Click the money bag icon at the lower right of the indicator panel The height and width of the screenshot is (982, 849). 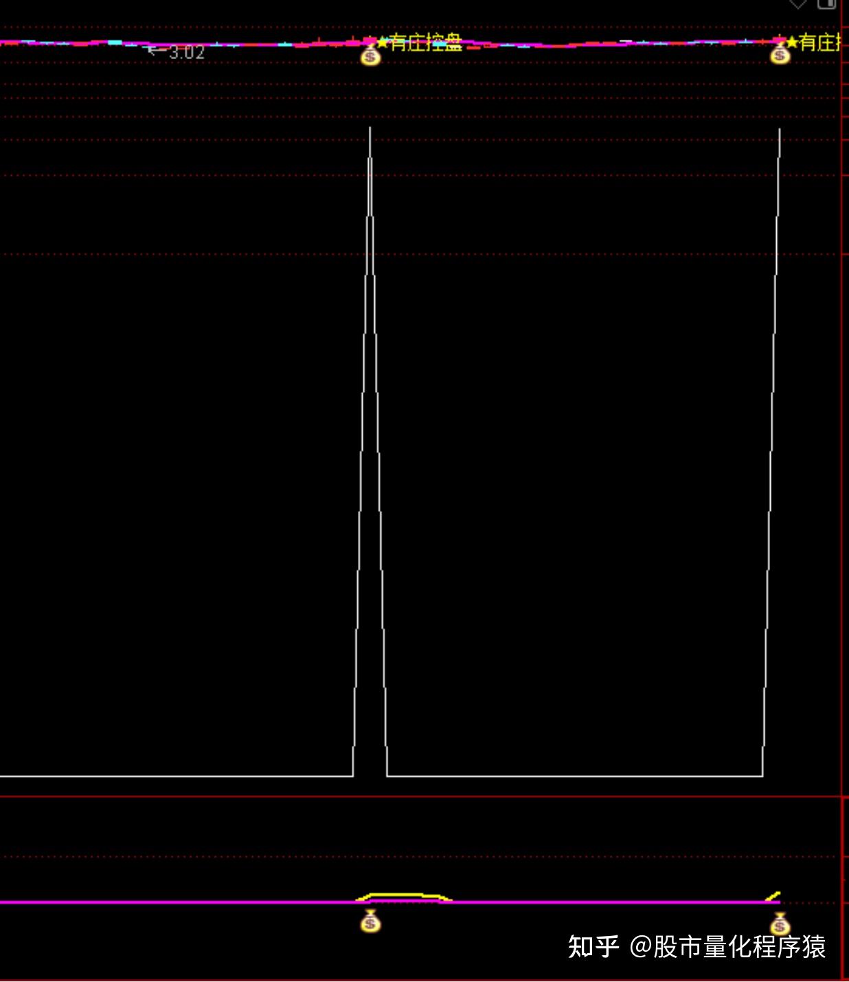coord(779,924)
